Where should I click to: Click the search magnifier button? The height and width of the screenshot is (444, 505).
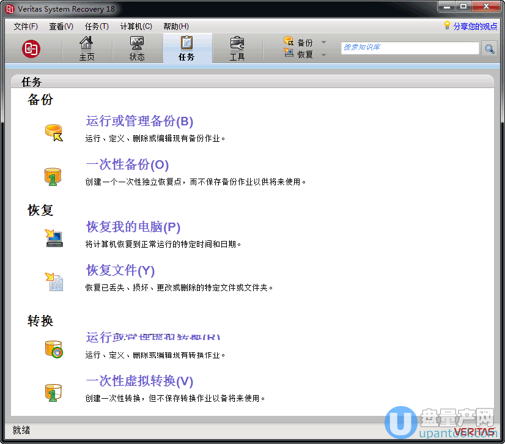489,48
